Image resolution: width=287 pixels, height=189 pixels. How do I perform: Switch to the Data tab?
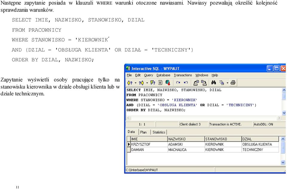tap(131, 132)
